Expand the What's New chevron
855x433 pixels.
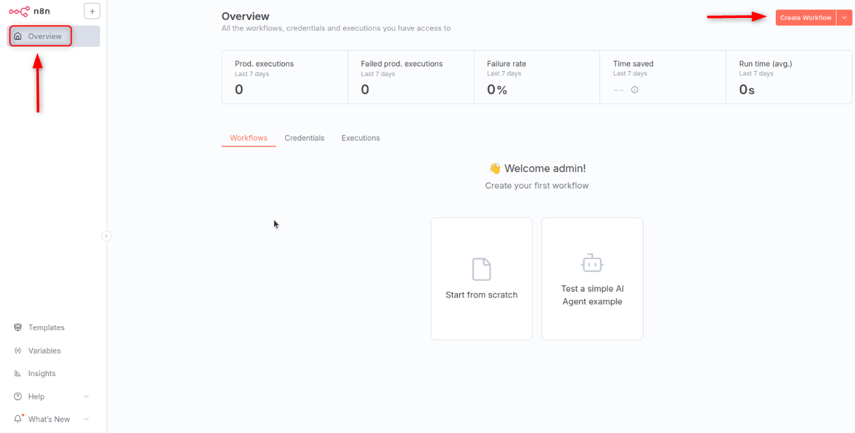[x=86, y=420]
